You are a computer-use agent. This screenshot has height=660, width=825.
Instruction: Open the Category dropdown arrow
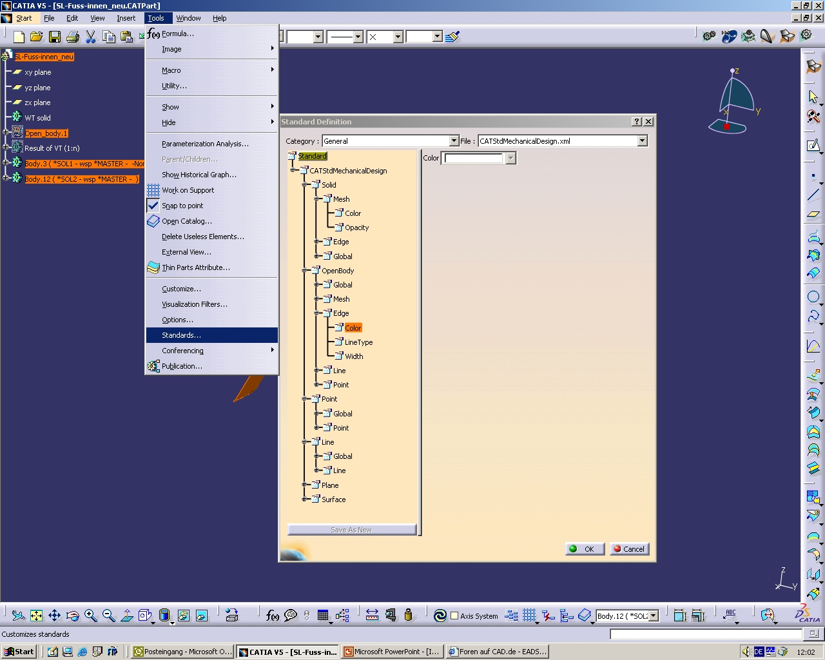point(454,141)
